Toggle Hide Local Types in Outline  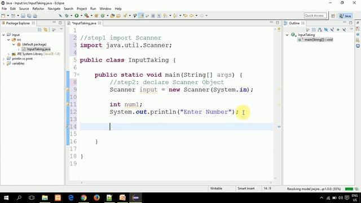344,30
